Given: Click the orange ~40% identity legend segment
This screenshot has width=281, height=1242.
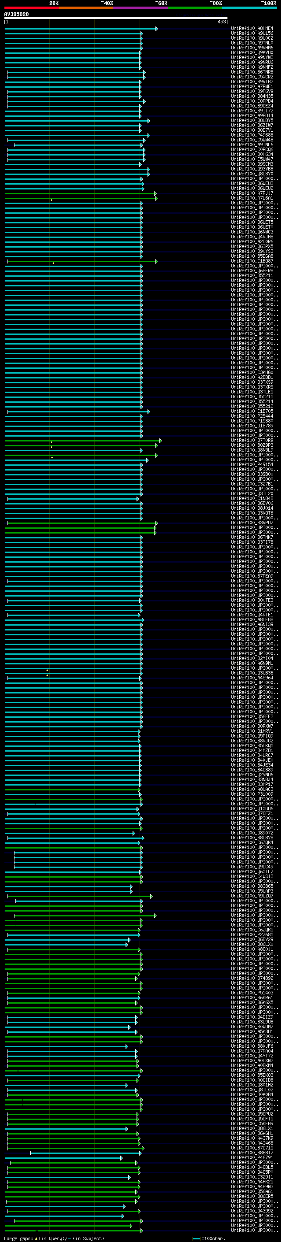Looking at the screenshot, I should click(86, 8).
